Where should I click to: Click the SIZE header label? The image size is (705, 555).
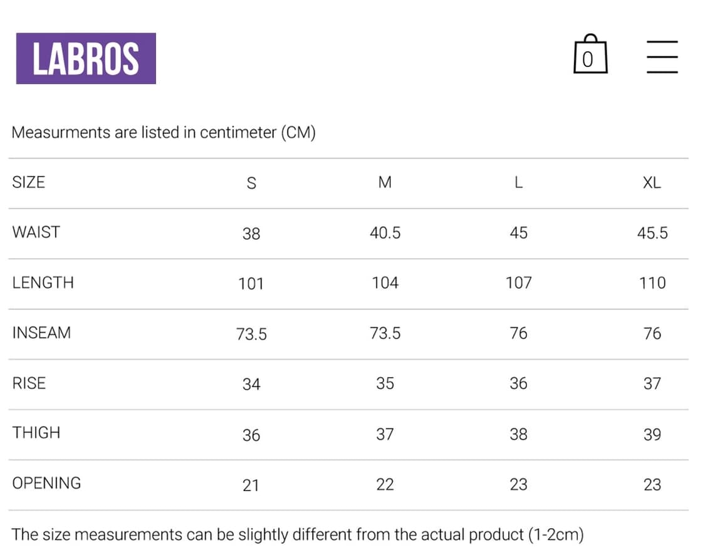[28, 182]
